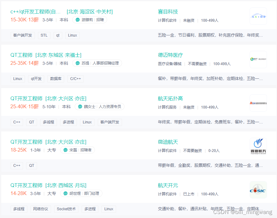Click the 胡世煜 部门经理 recruiter badge
The width and height of the screenshot is (277, 218).
pyautogui.click(x=81, y=194)
